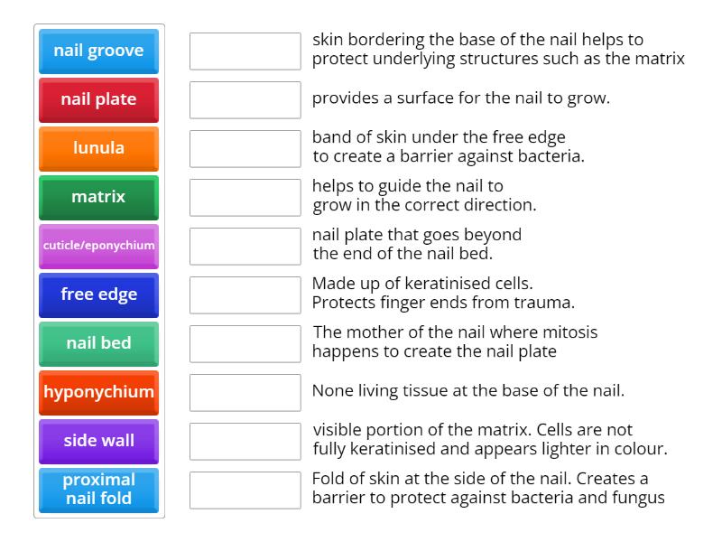Click the answer box beside 'keratinised cells' description

point(245,294)
